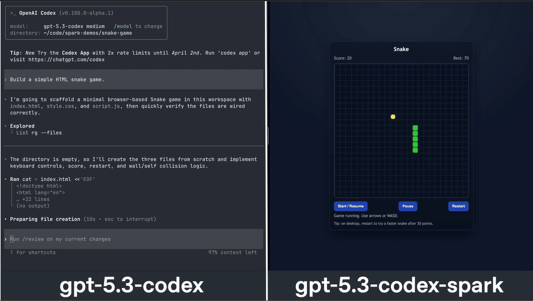Click the green snake's bottom tail segment
This screenshot has height=301, width=533.
415,150
